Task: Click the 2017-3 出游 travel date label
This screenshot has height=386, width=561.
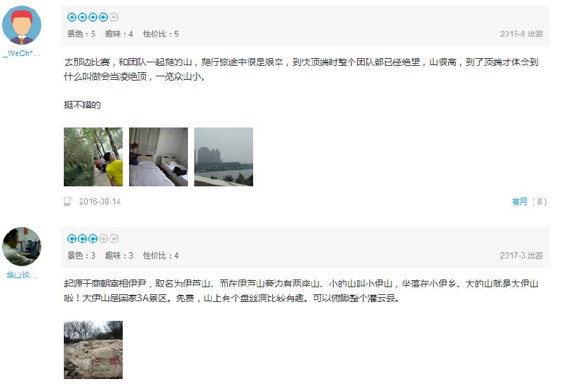Action: click(521, 256)
